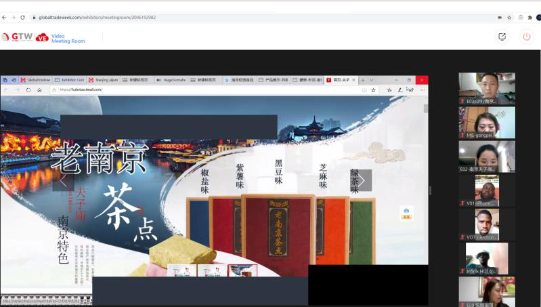Screen dimensions: 541x307
Task: Click the leave meeting power icon
Action: (526, 37)
